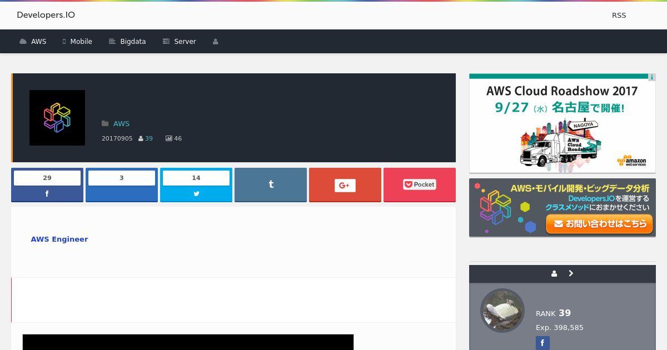
Task: Click the cloud icon next to AWS menu
Action: click(x=23, y=42)
